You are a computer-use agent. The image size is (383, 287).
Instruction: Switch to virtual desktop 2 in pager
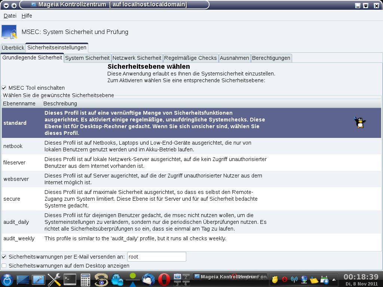pos(186,277)
